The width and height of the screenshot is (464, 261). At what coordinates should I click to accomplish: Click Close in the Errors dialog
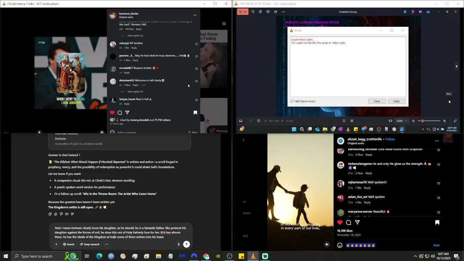point(396,101)
